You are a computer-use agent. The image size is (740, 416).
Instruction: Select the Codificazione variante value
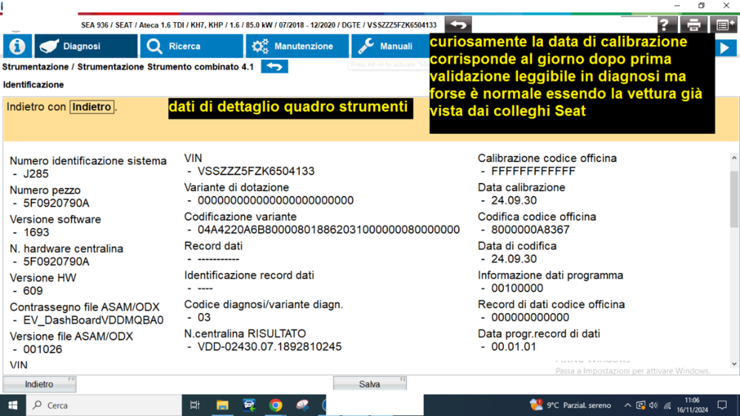pyautogui.click(x=329, y=230)
